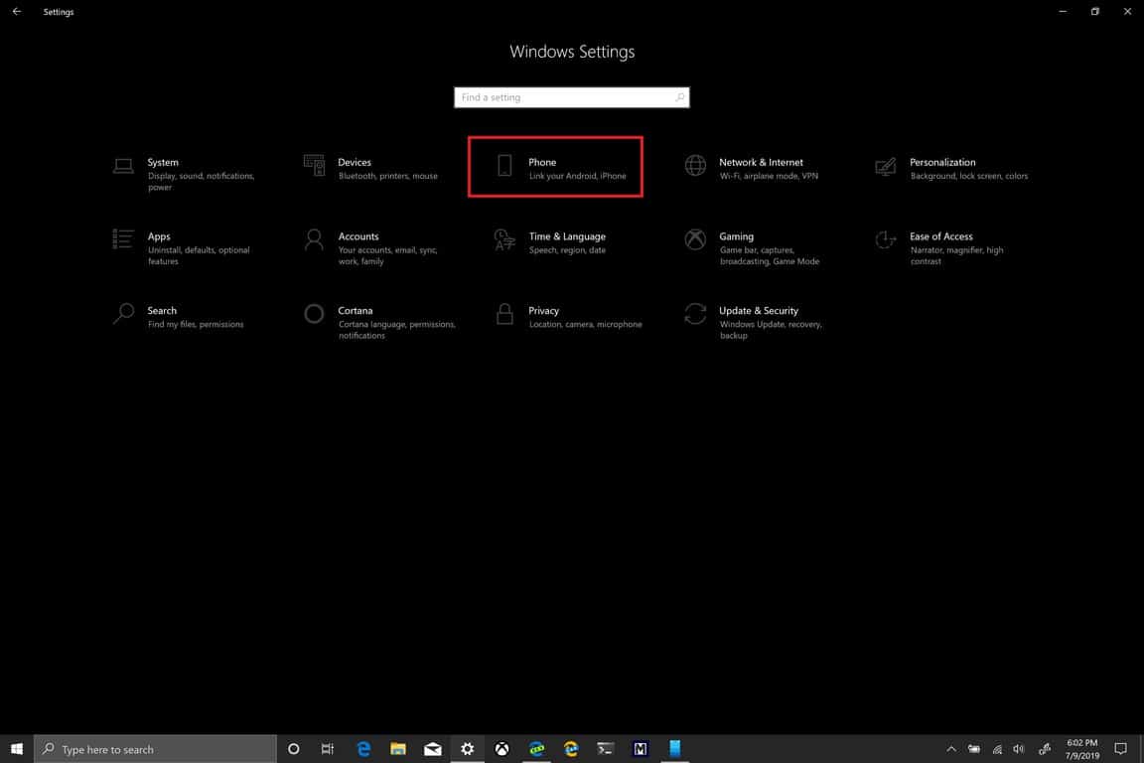
Task: Open Devices settings for Bluetooth and printers
Action: click(372, 168)
